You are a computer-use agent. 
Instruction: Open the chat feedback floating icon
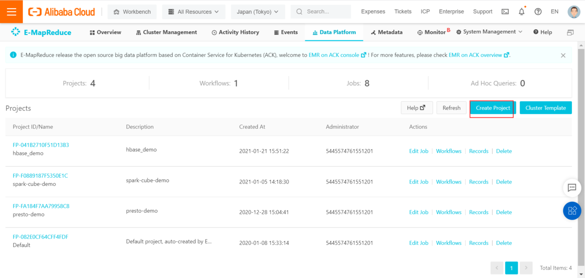click(572, 187)
